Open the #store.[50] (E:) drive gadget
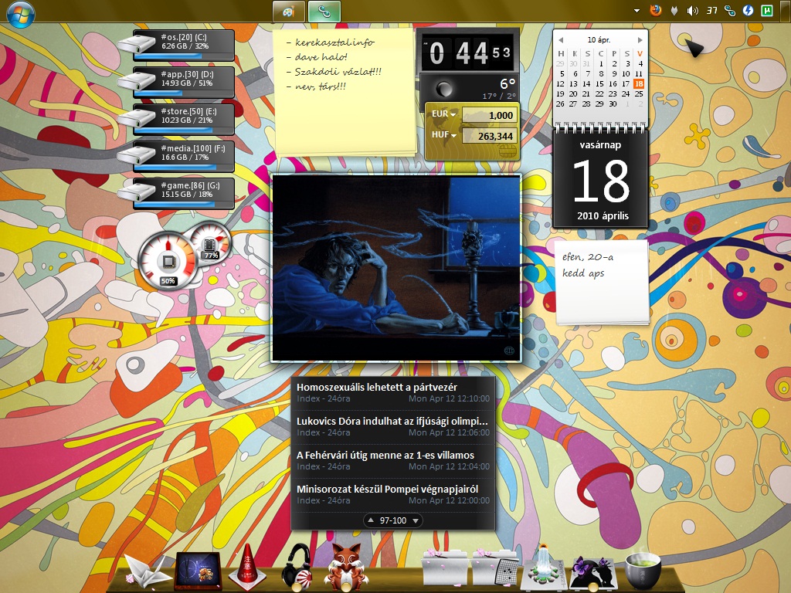Image resolution: width=791 pixels, height=593 pixels. (x=177, y=120)
